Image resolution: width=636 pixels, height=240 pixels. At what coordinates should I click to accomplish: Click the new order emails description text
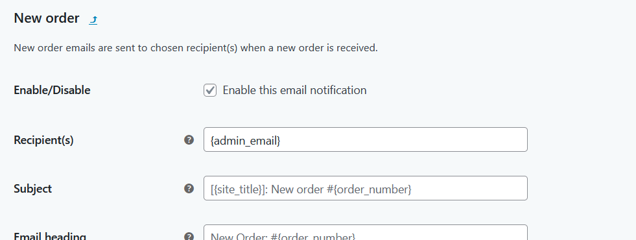196,48
